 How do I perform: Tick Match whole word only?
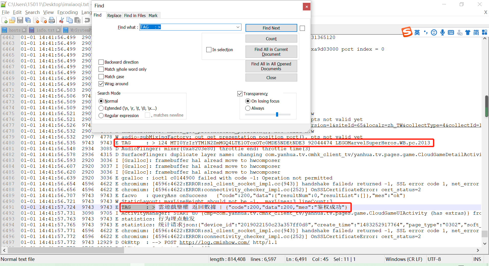(101, 69)
